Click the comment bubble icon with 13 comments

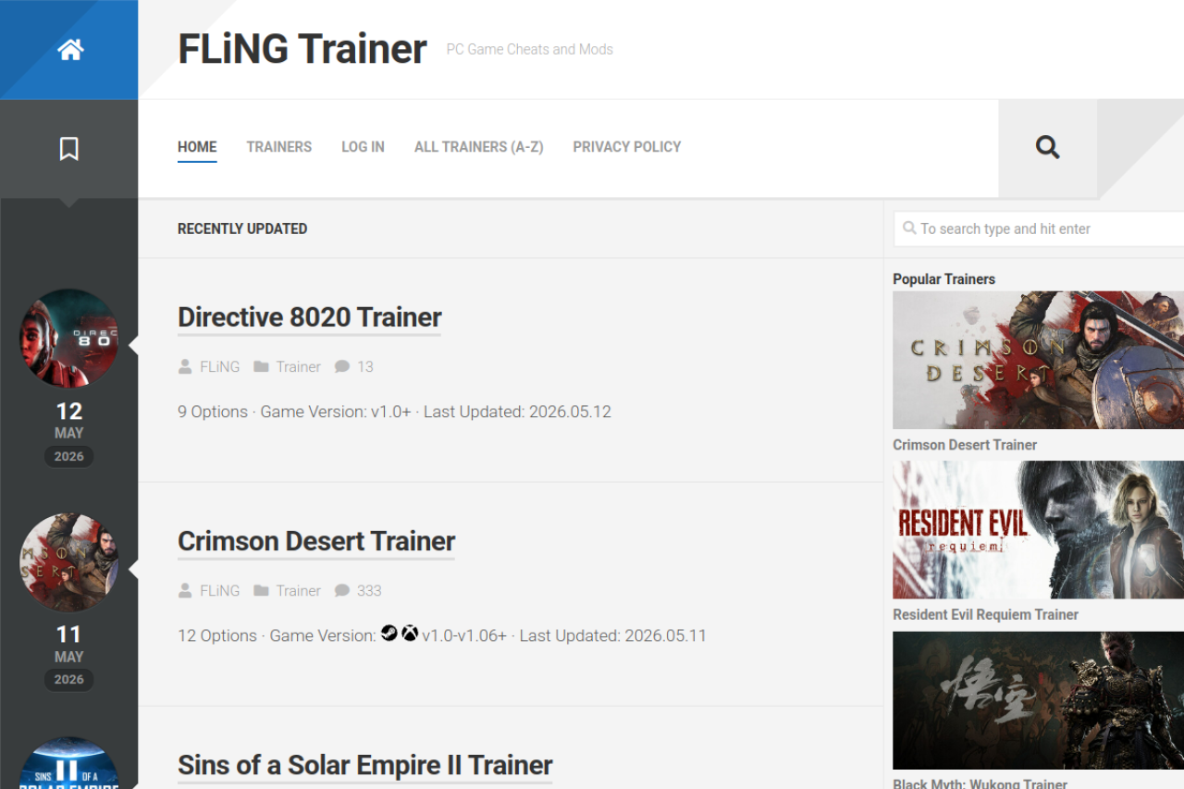point(342,366)
